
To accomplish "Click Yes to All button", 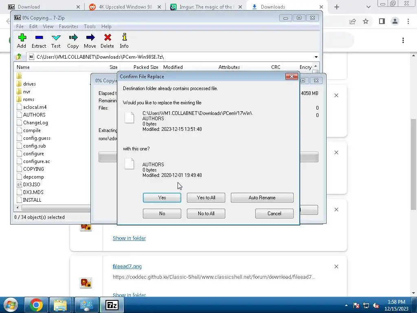I will click(x=206, y=198).
